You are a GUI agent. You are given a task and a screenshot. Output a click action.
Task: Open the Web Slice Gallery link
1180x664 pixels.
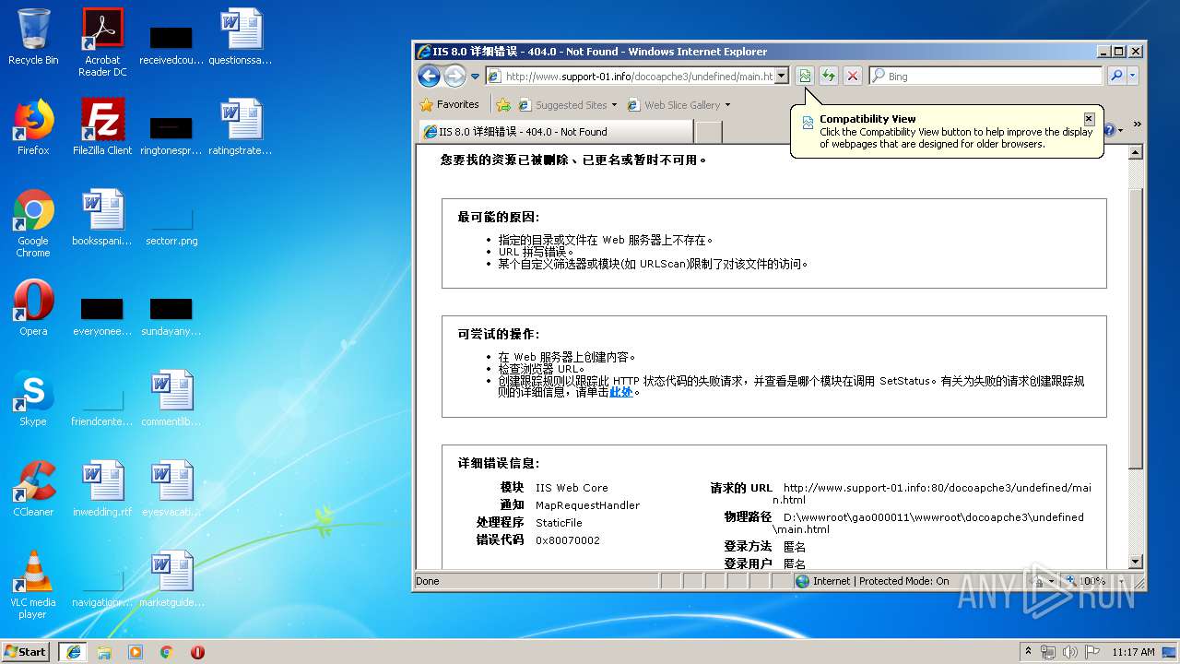(674, 105)
